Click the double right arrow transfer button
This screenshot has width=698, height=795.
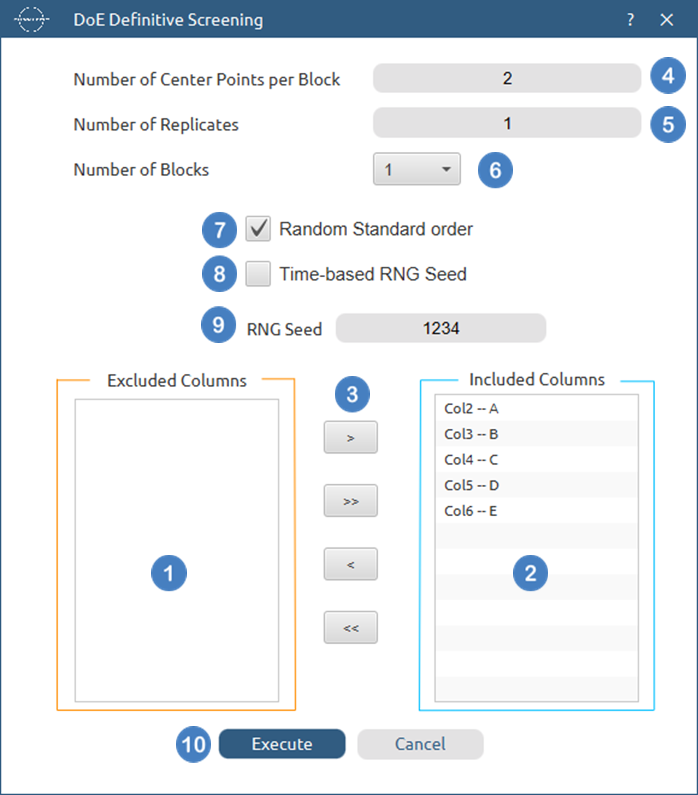pos(350,500)
